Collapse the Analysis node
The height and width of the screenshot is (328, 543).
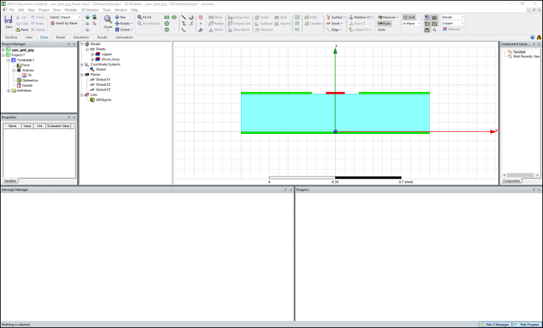(14, 70)
